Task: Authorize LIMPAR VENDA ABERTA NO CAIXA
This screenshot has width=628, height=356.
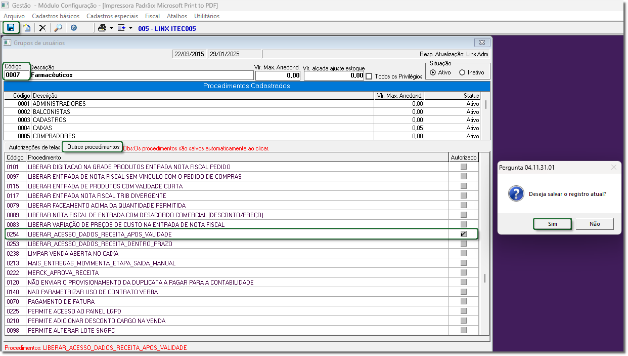Action: pyautogui.click(x=463, y=254)
